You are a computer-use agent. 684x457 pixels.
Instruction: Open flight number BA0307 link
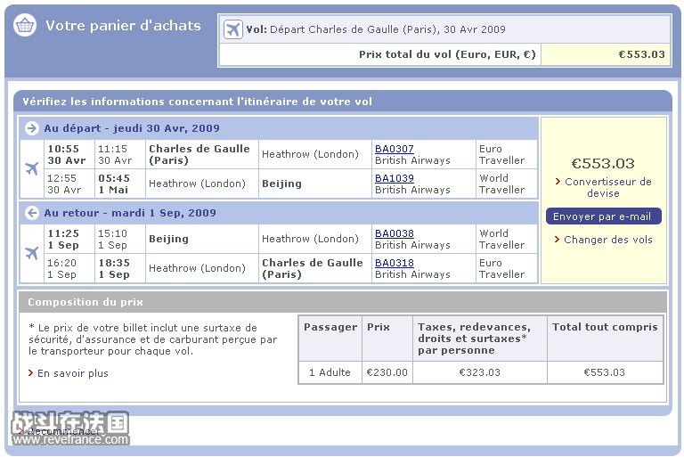395,149
